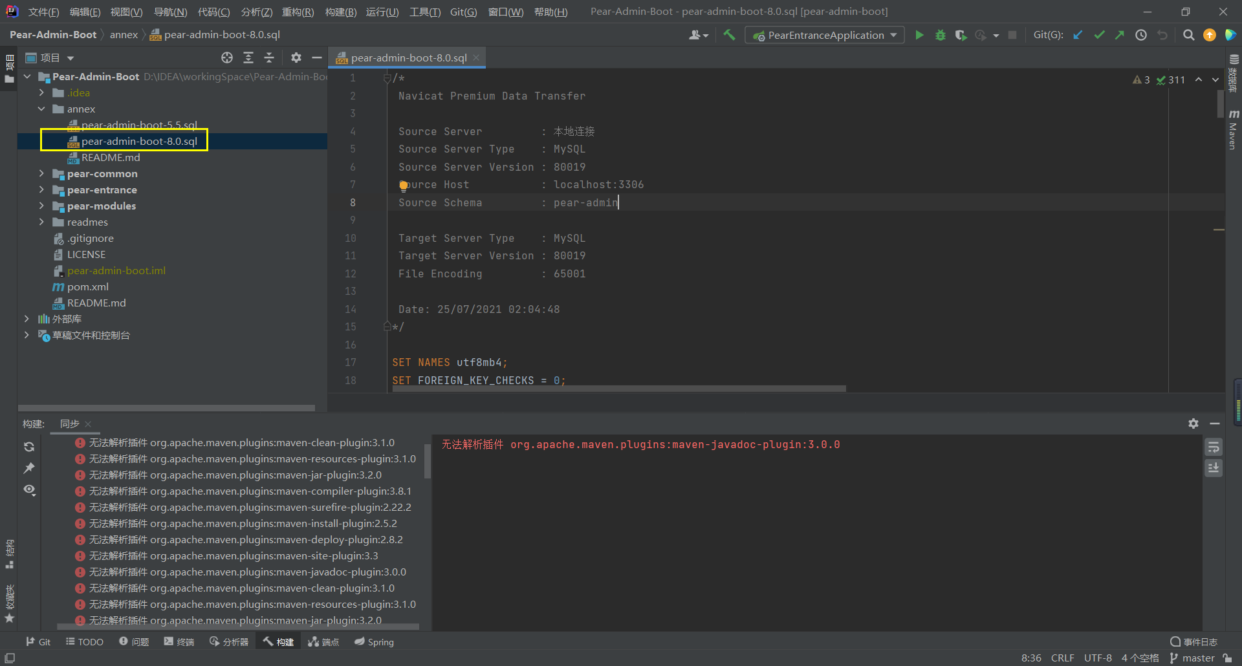Commit changes via the green checkmark icon

(1098, 35)
